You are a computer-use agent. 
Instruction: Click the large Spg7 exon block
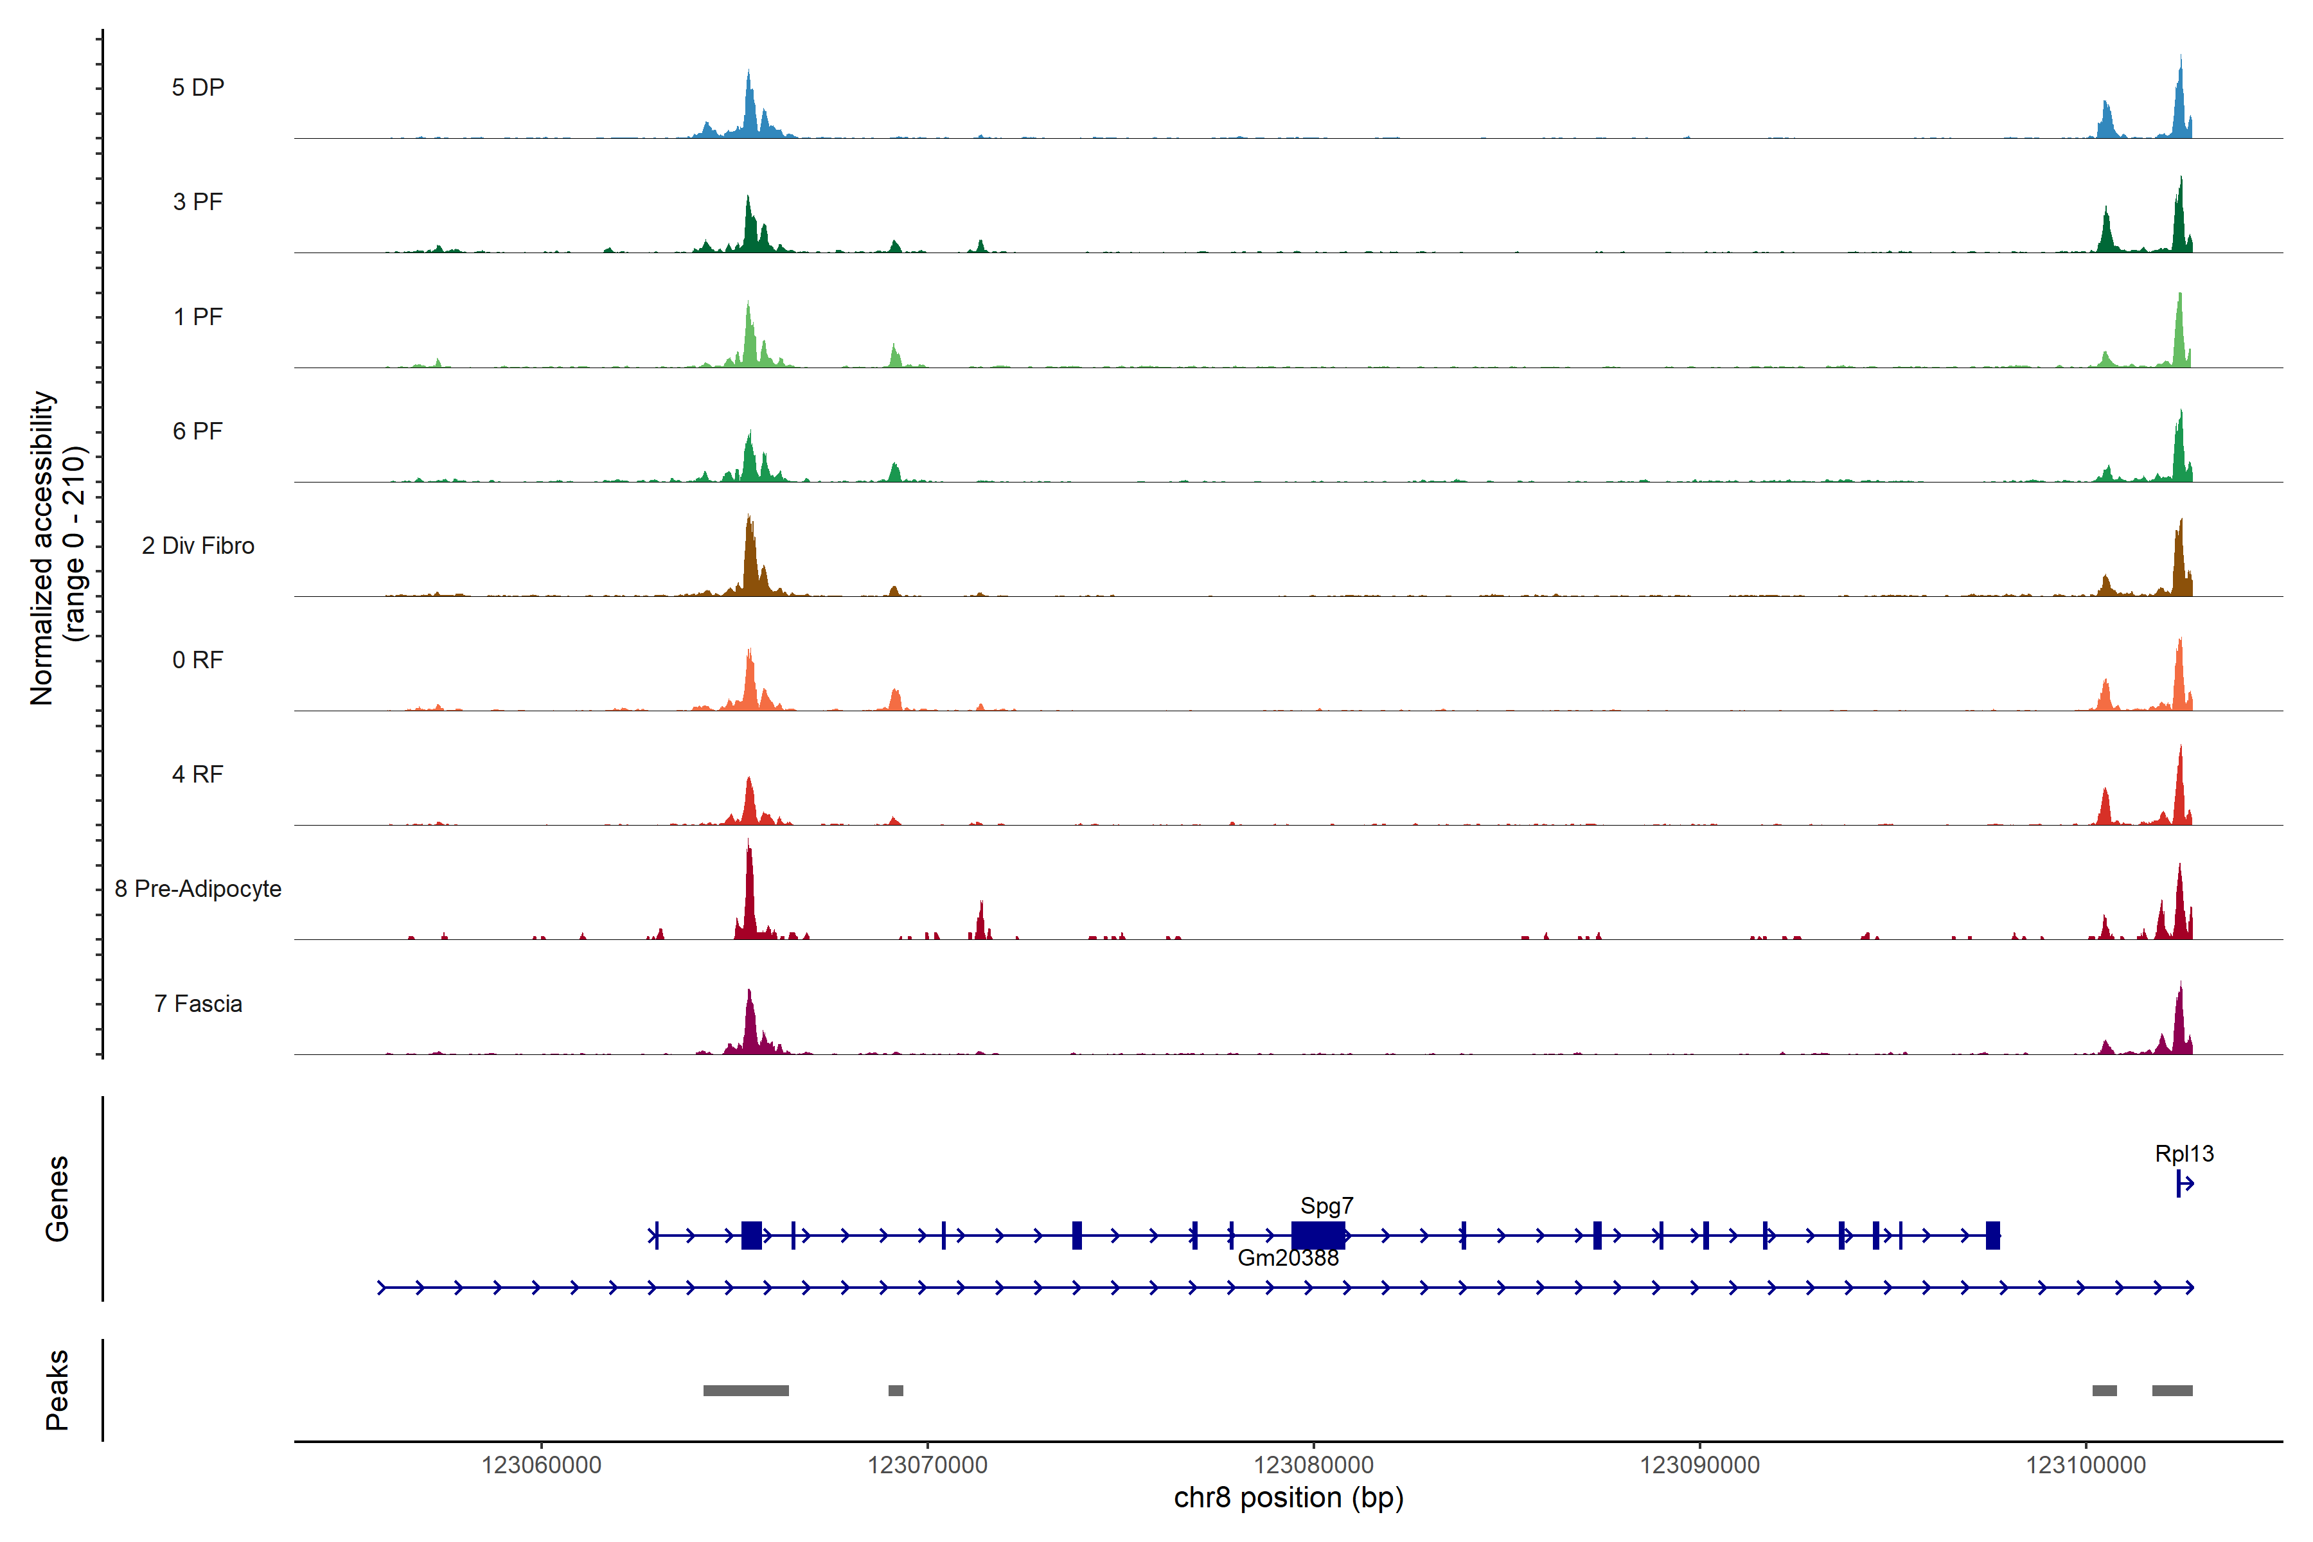tap(1318, 1235)
